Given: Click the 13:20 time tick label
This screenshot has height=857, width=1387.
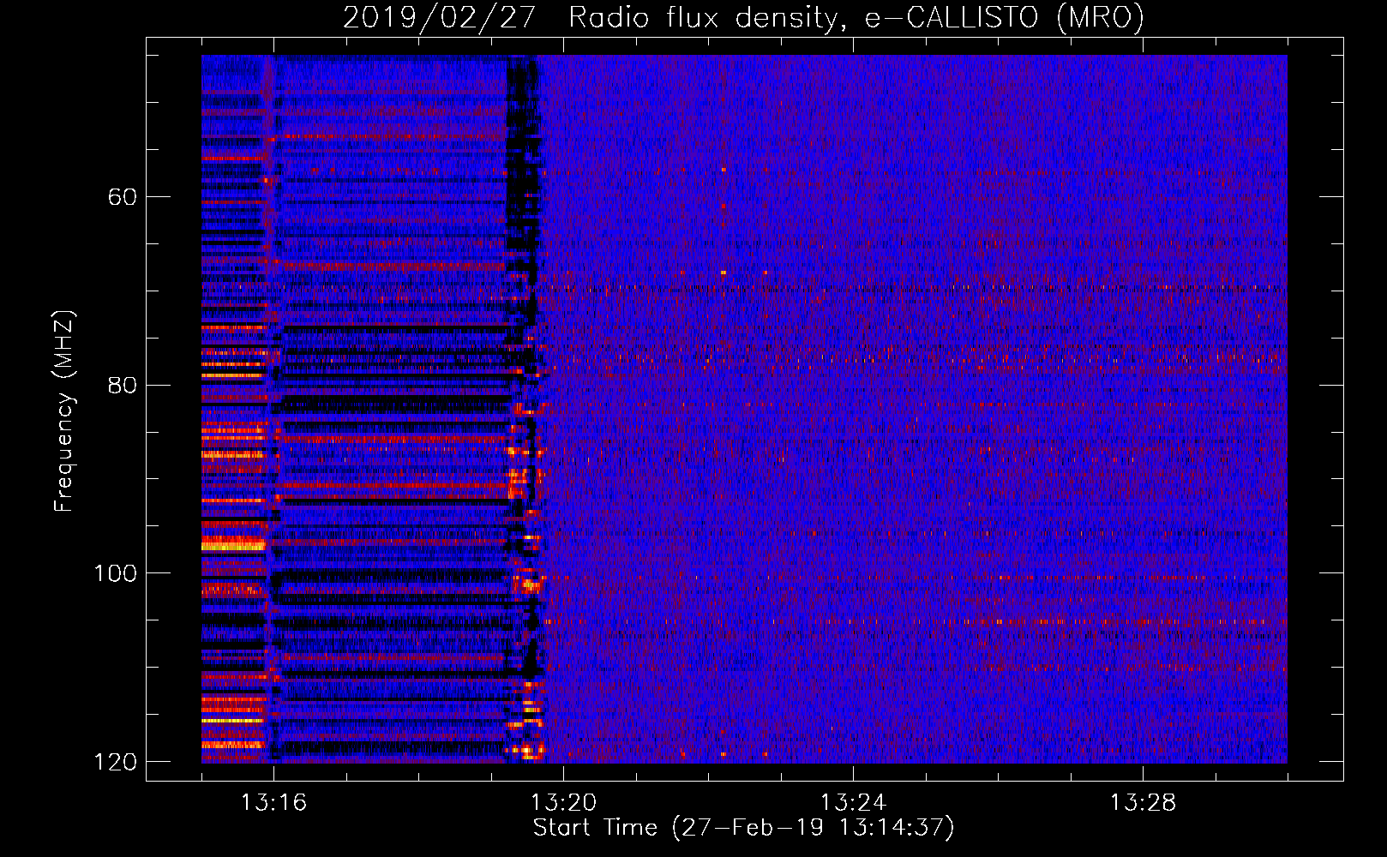Looking at the screenshot, I should (564, 803).
